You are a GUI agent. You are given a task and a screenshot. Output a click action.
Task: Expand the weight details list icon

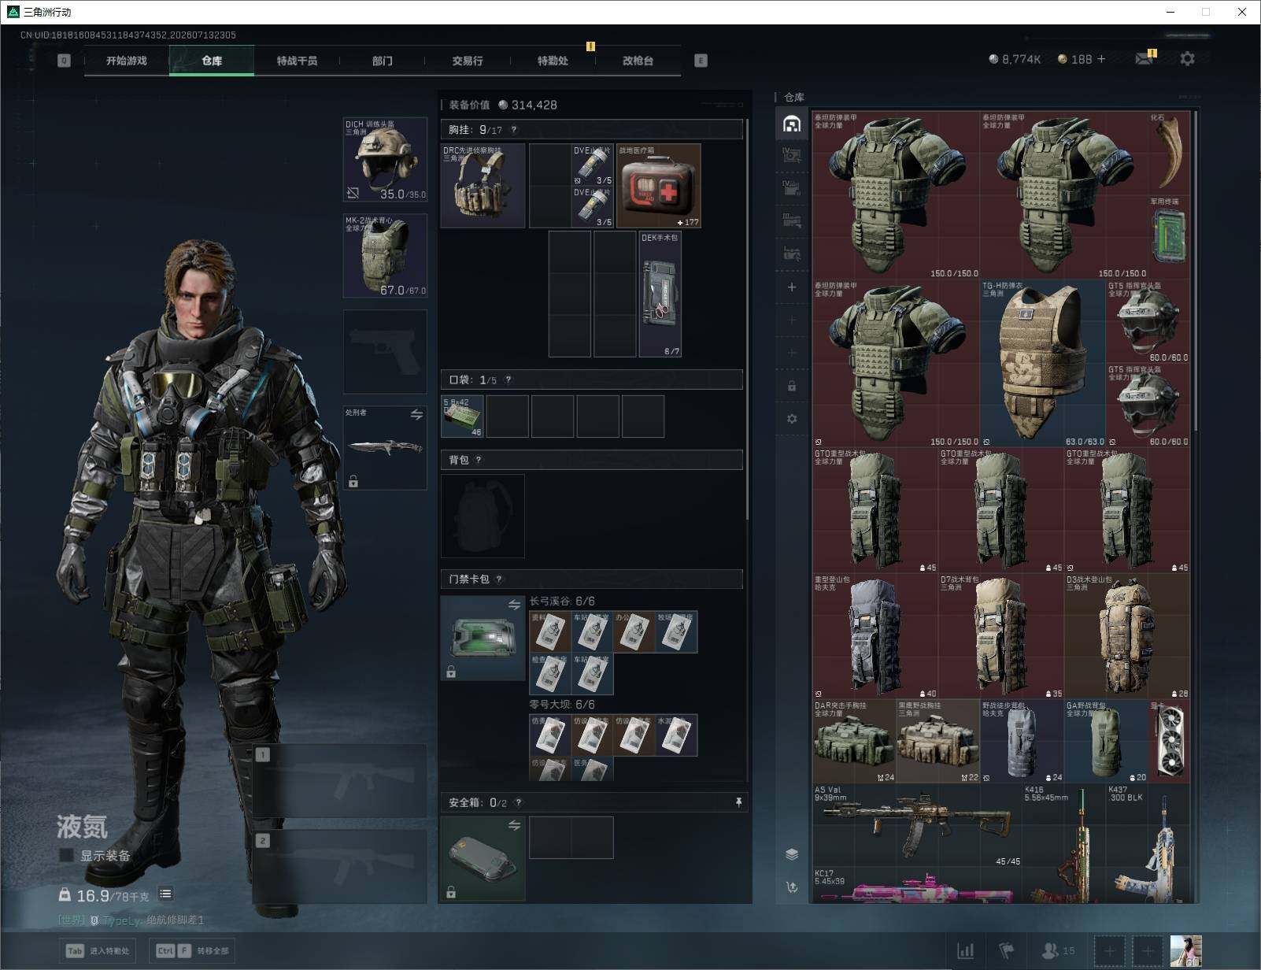tap(165, 894)
